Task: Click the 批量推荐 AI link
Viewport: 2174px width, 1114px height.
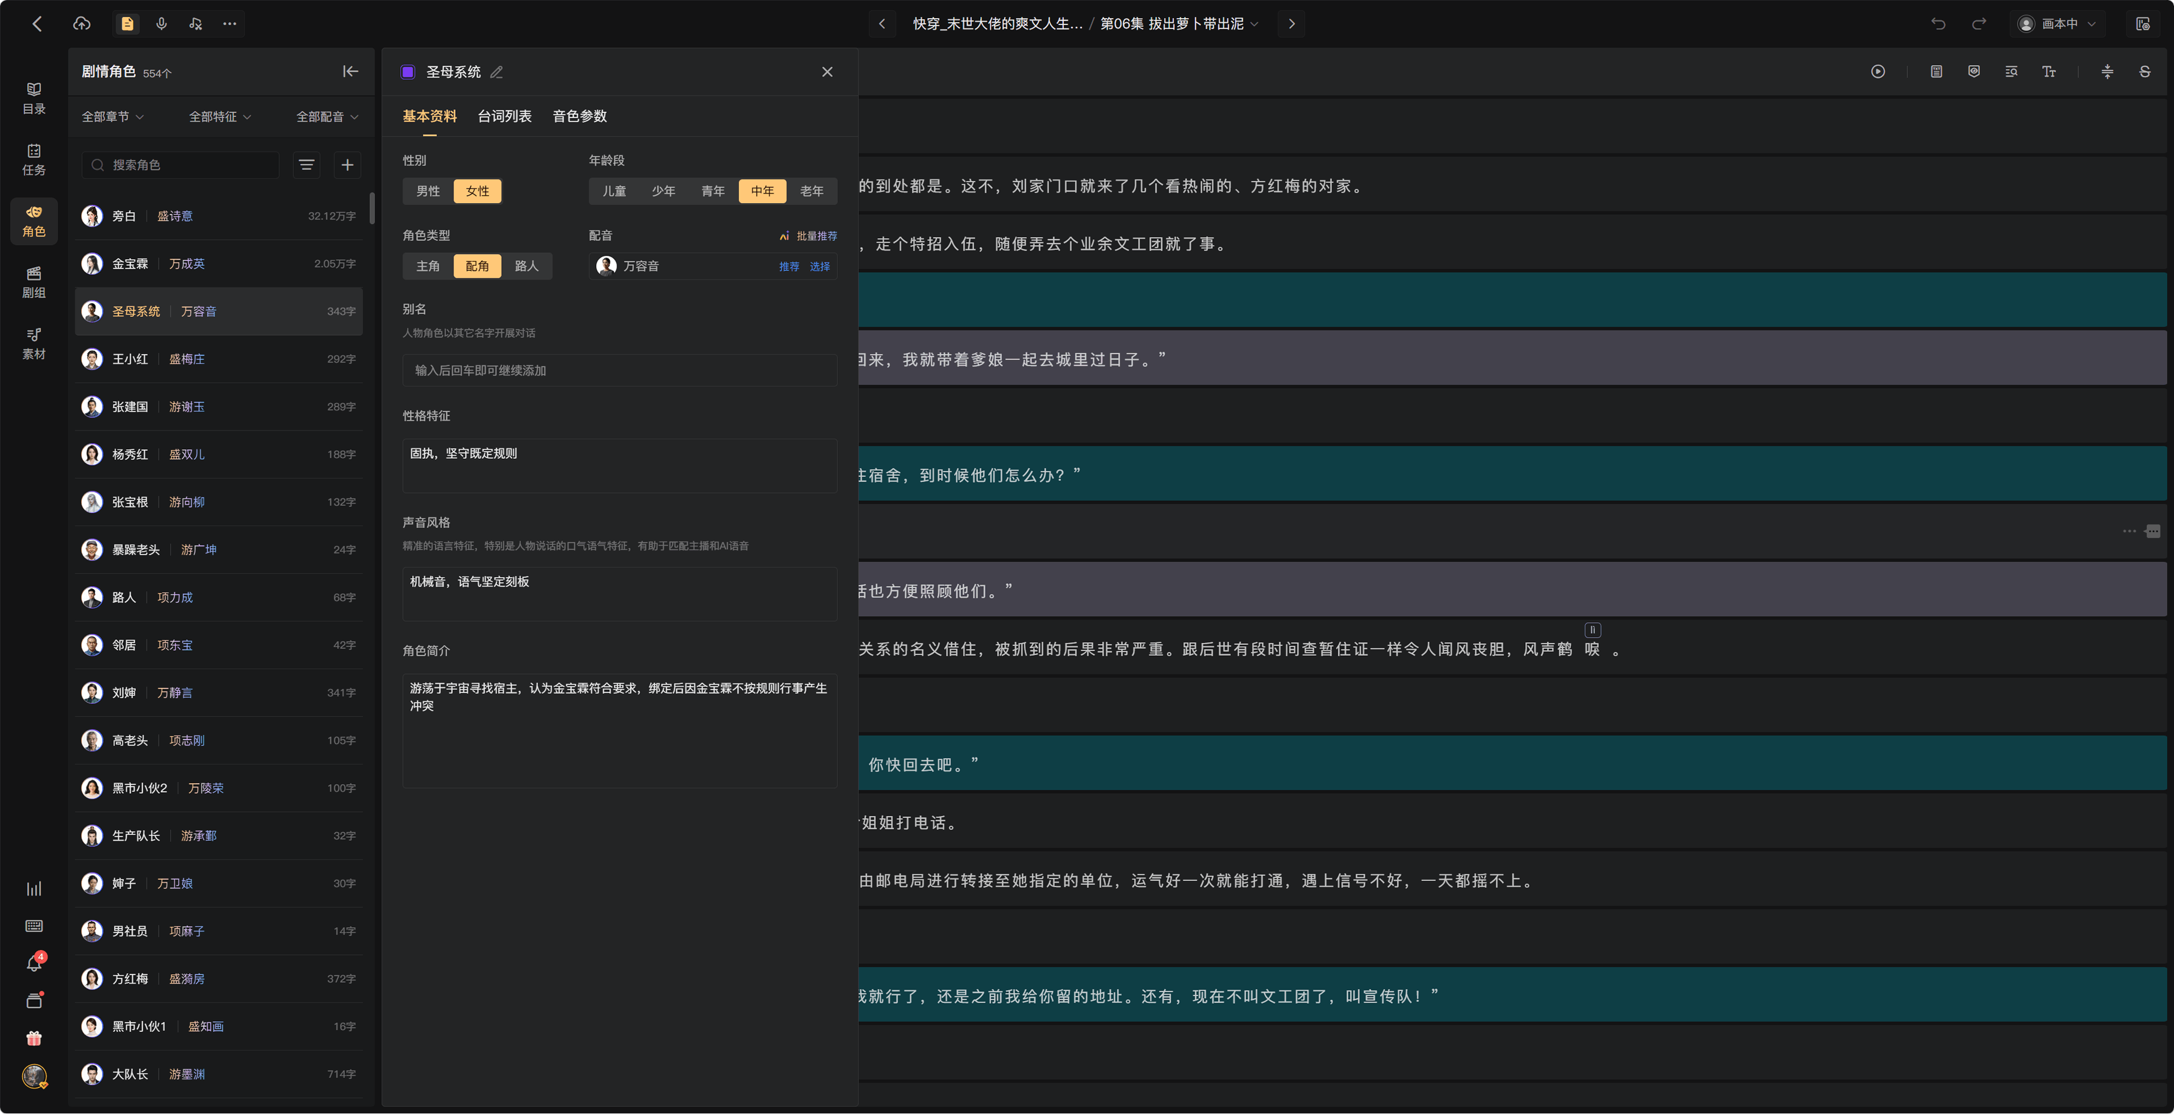Action: click(808, 236)
